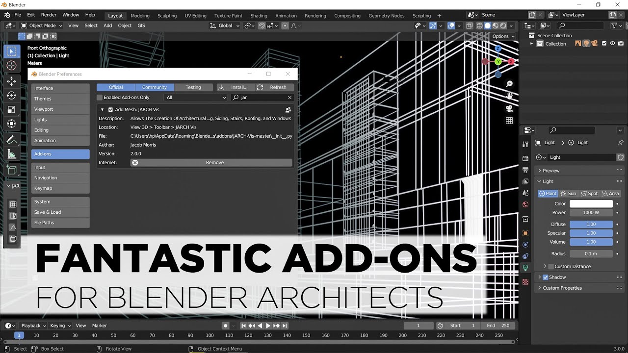628x353 pixels.
Task: Select Area light type
Action: pos(611,193)
